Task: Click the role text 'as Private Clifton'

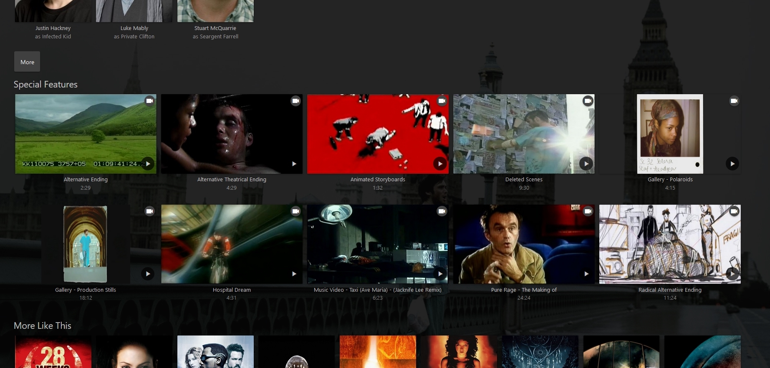Action: point(134,37)
